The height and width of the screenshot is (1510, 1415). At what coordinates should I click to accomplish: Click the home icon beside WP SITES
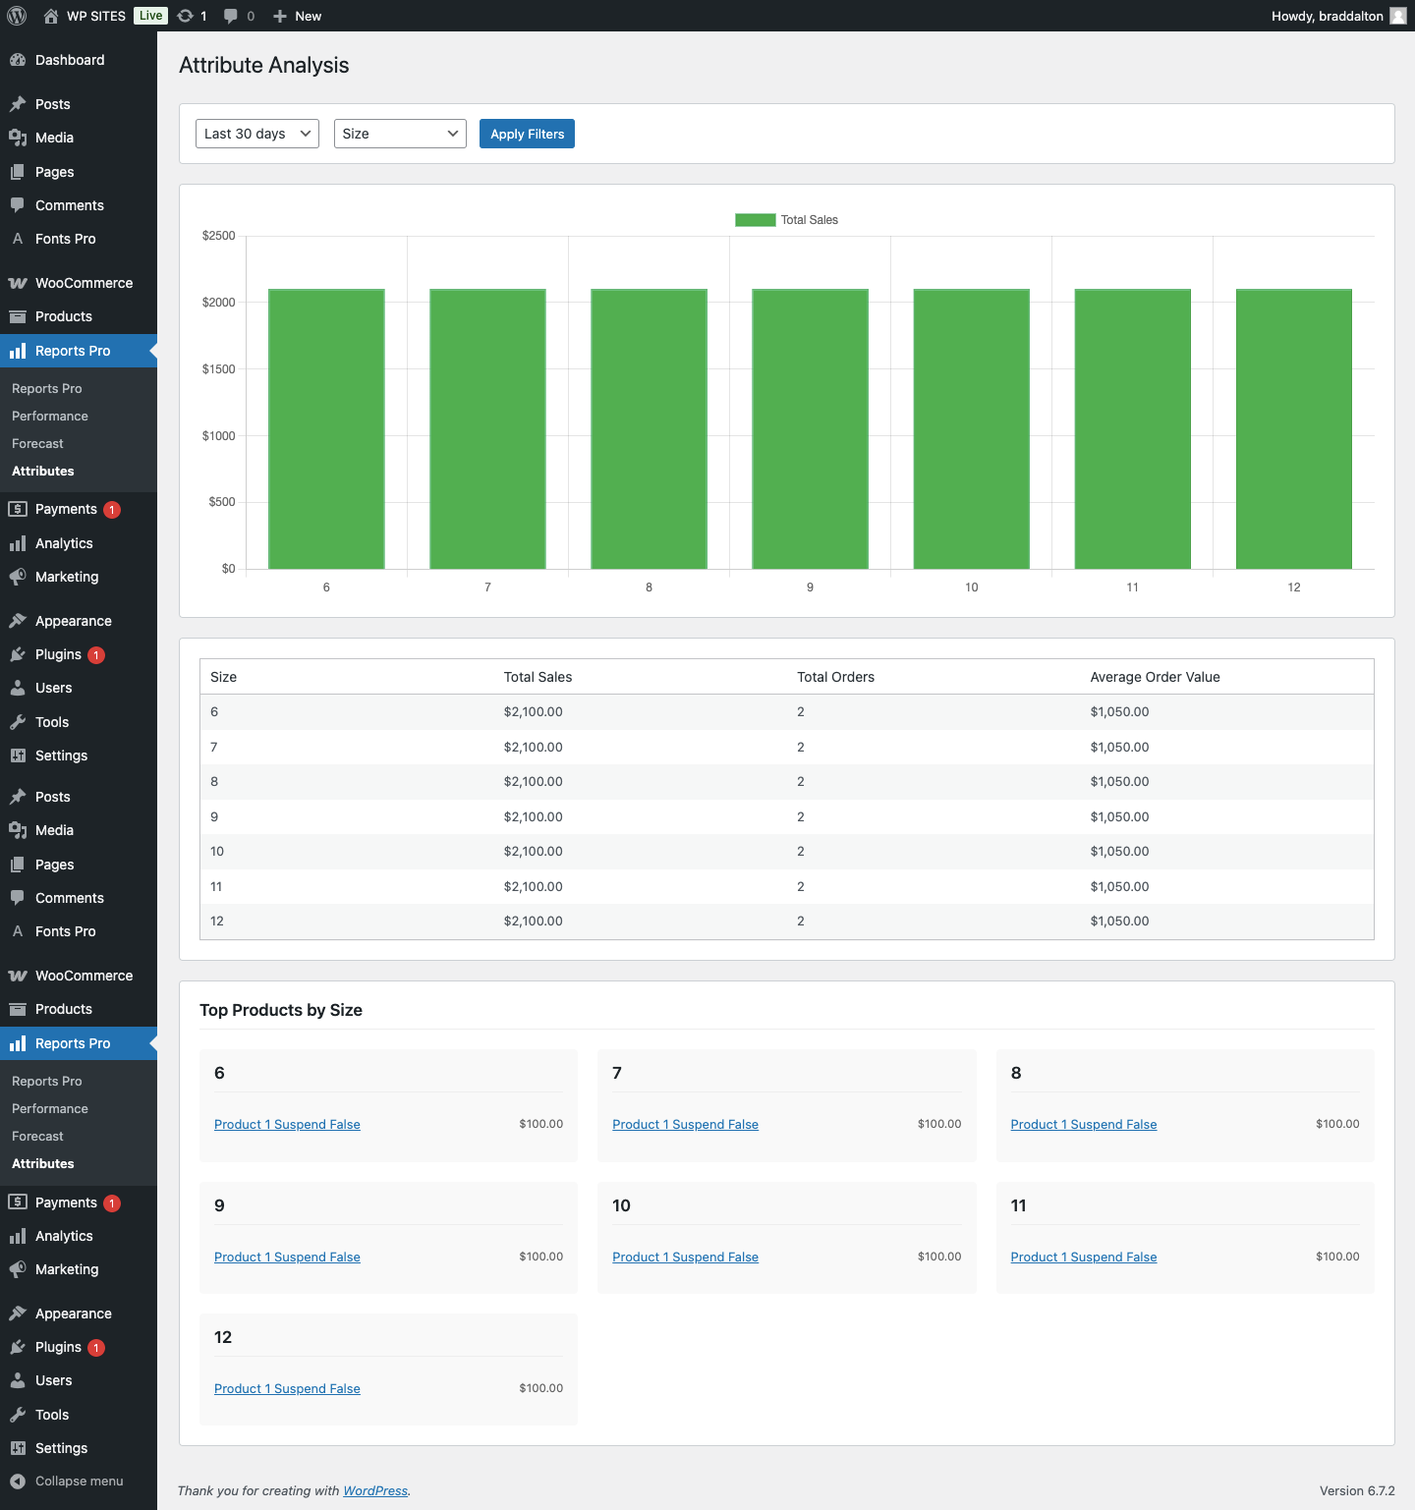51,16
